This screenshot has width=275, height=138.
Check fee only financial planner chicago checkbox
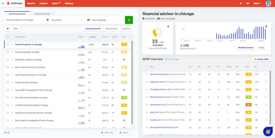(x=8, y=98)
